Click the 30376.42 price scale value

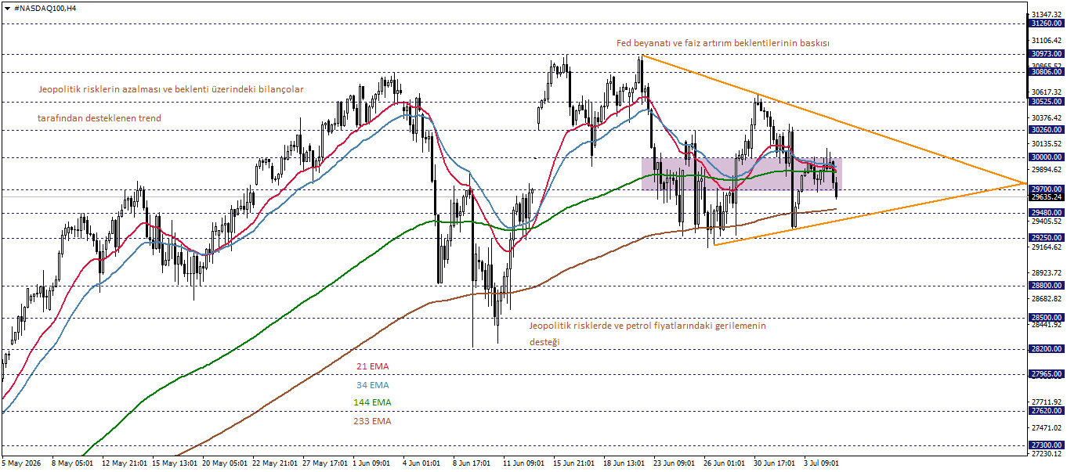pos(1047,117)
